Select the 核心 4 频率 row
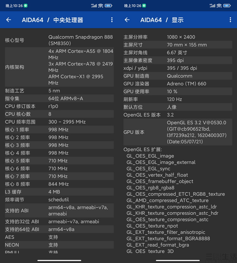 point(59,153)
